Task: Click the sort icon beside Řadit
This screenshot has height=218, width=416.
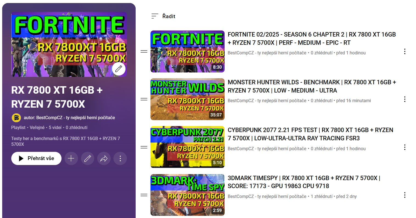Action: click(155, 16)
